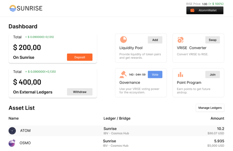Click the Ledger / Bridge column header
The width and height of the screenshot is (233, 151).
(117, 118)
